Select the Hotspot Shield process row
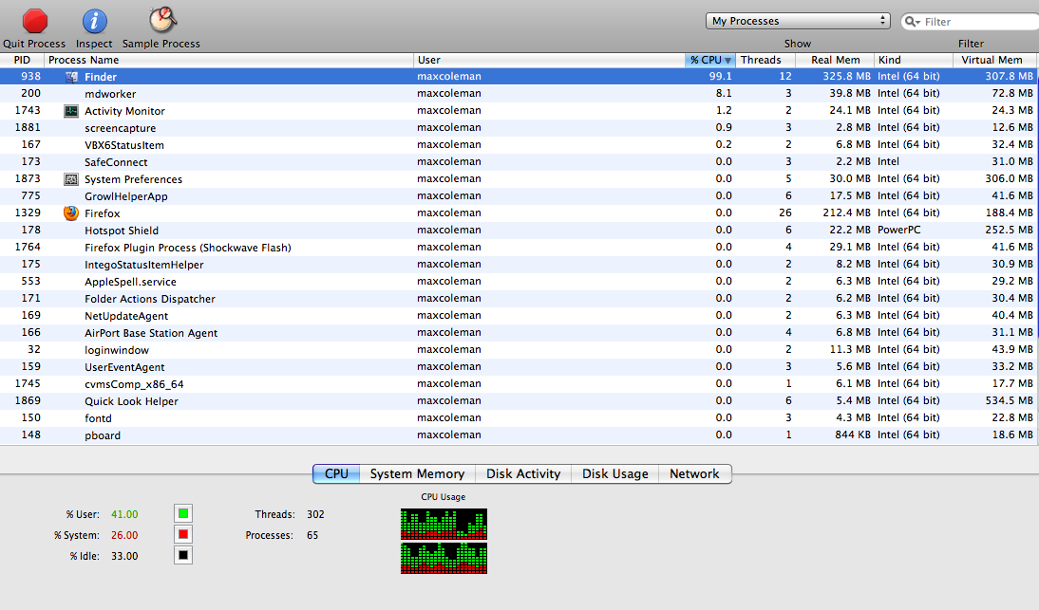This screenshot has width=1039, height=610. [x=519, y=231]
